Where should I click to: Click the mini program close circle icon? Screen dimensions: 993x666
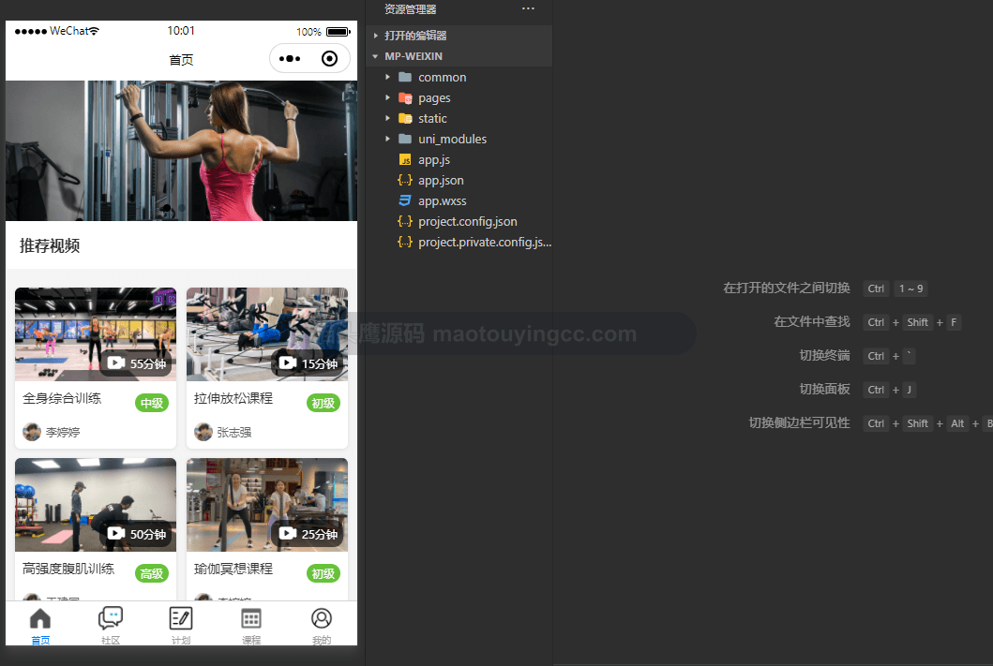click(x=329, y=59)
